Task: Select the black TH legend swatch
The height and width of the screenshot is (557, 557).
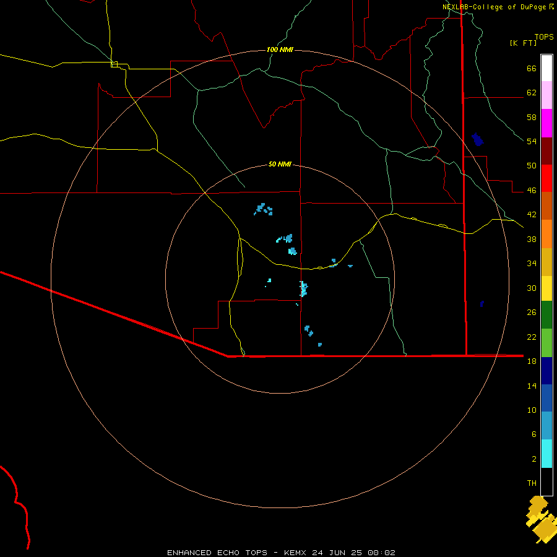Action: tap(546, 481)
